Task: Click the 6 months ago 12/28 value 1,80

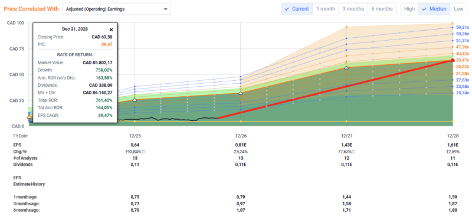Action: (453, 210)
